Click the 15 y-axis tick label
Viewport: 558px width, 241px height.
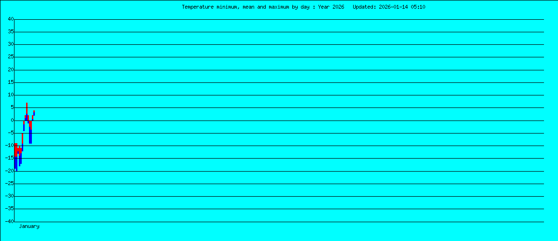coord(10,82)
